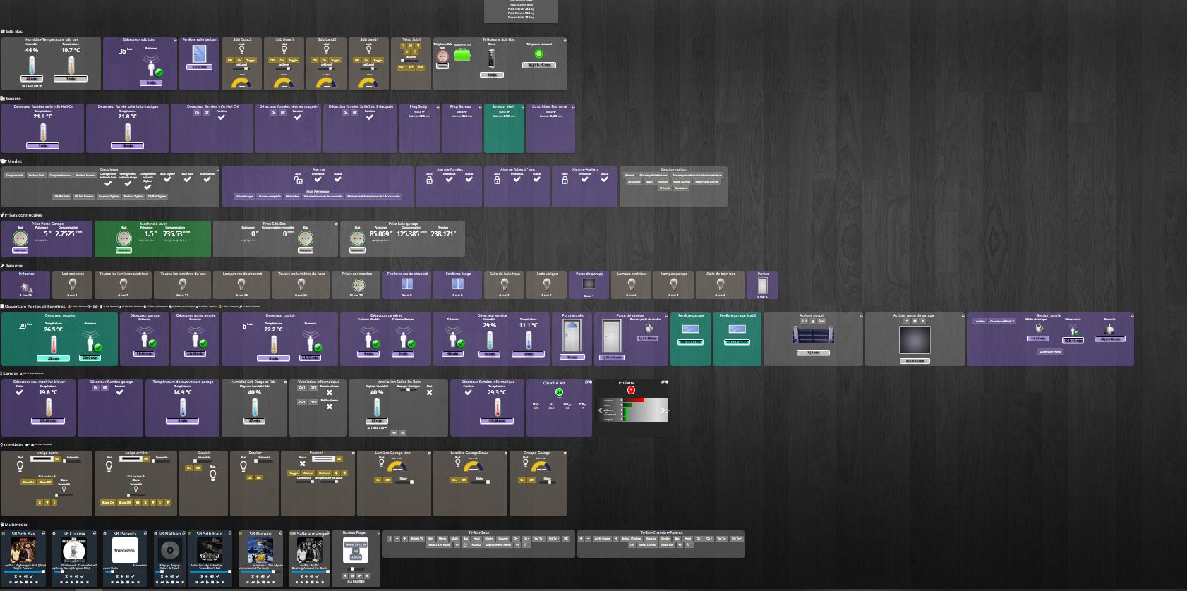This screenshot has height=591, width=1187.
Task: Open the Fenêtres rez de chaussée summary tile
Action: pos(407,285)
